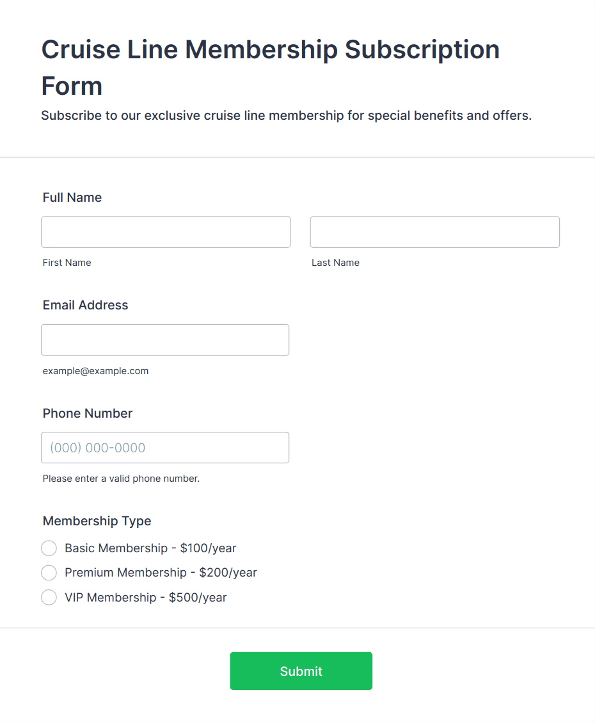
Task: Click the "Premium Membership - $200/year" label text
Action: pyautogui.click(x=161, y=573)
